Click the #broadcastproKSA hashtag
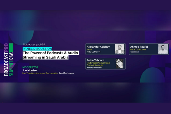171x114 pixels. (x=34, y=44)
